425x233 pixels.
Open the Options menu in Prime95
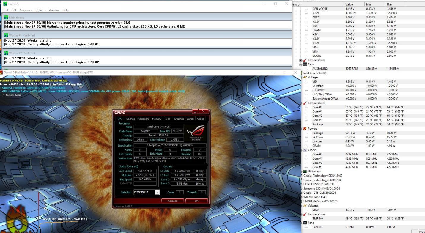pos(40,10)
